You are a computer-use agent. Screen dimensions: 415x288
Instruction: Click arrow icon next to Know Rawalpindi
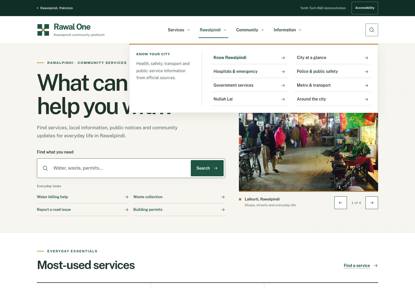pos(283,58)
